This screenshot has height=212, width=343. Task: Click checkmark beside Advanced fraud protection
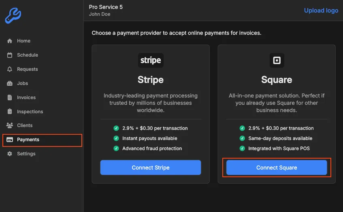(x=116, y=148)
